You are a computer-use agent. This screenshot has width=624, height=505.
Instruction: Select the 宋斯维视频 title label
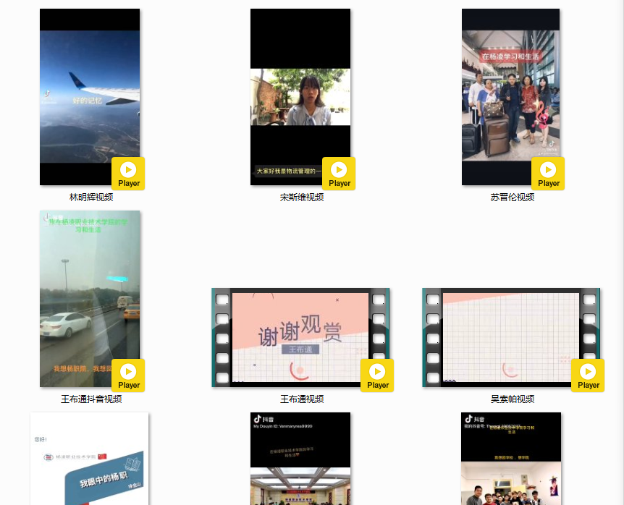(x=302, y=198)
